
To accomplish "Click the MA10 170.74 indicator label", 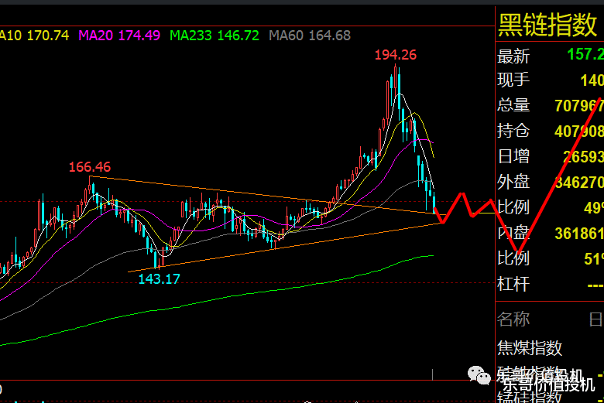I will click(x=34, y=36).
